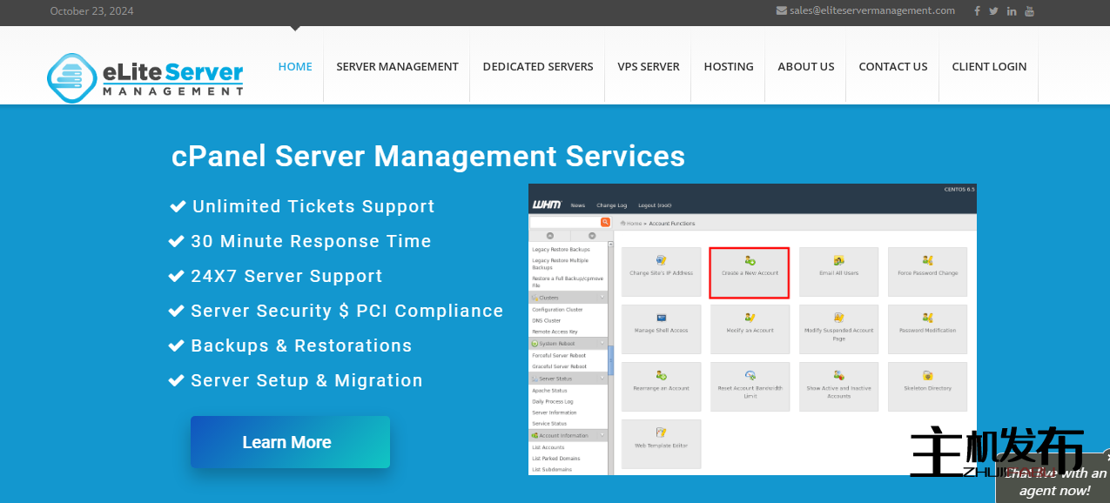
Task: Open the VPS Server menu item
Action: click(x=649, y=66)
